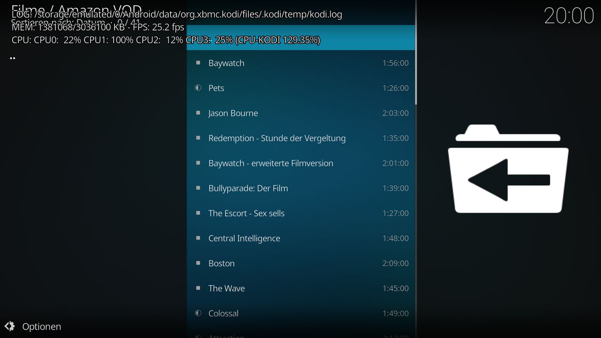
Task: Select the Colossal title
Action: tap(223, 313)
